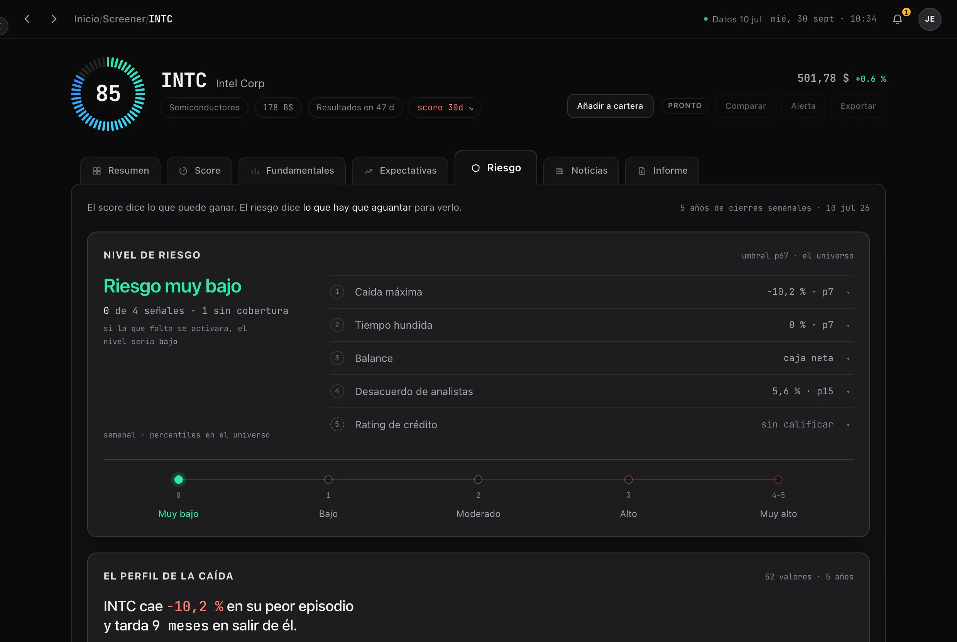Expand the Balance row arrow
Viewport: 957px width, 642px height.
point(848,359)
